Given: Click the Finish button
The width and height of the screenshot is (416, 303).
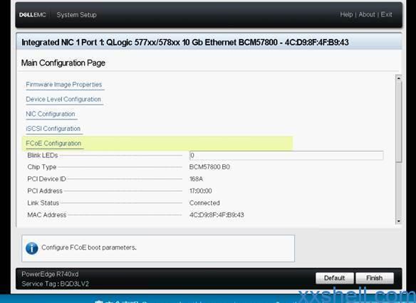Looking at the screenshot, I should point(375,278).
